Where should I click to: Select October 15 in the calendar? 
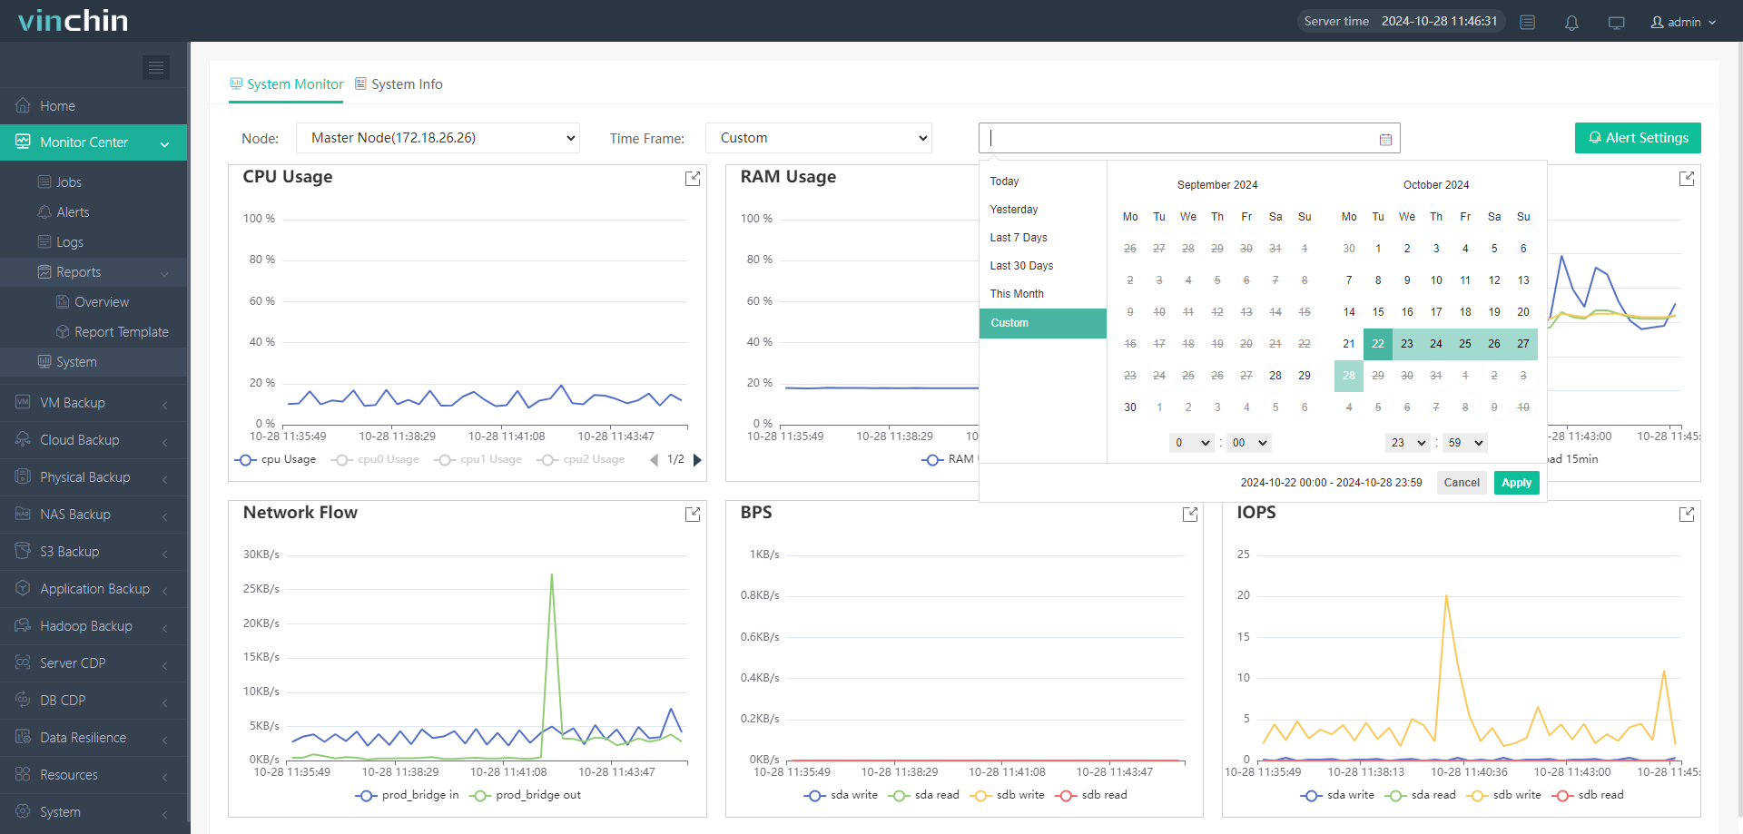point(1378,312)
